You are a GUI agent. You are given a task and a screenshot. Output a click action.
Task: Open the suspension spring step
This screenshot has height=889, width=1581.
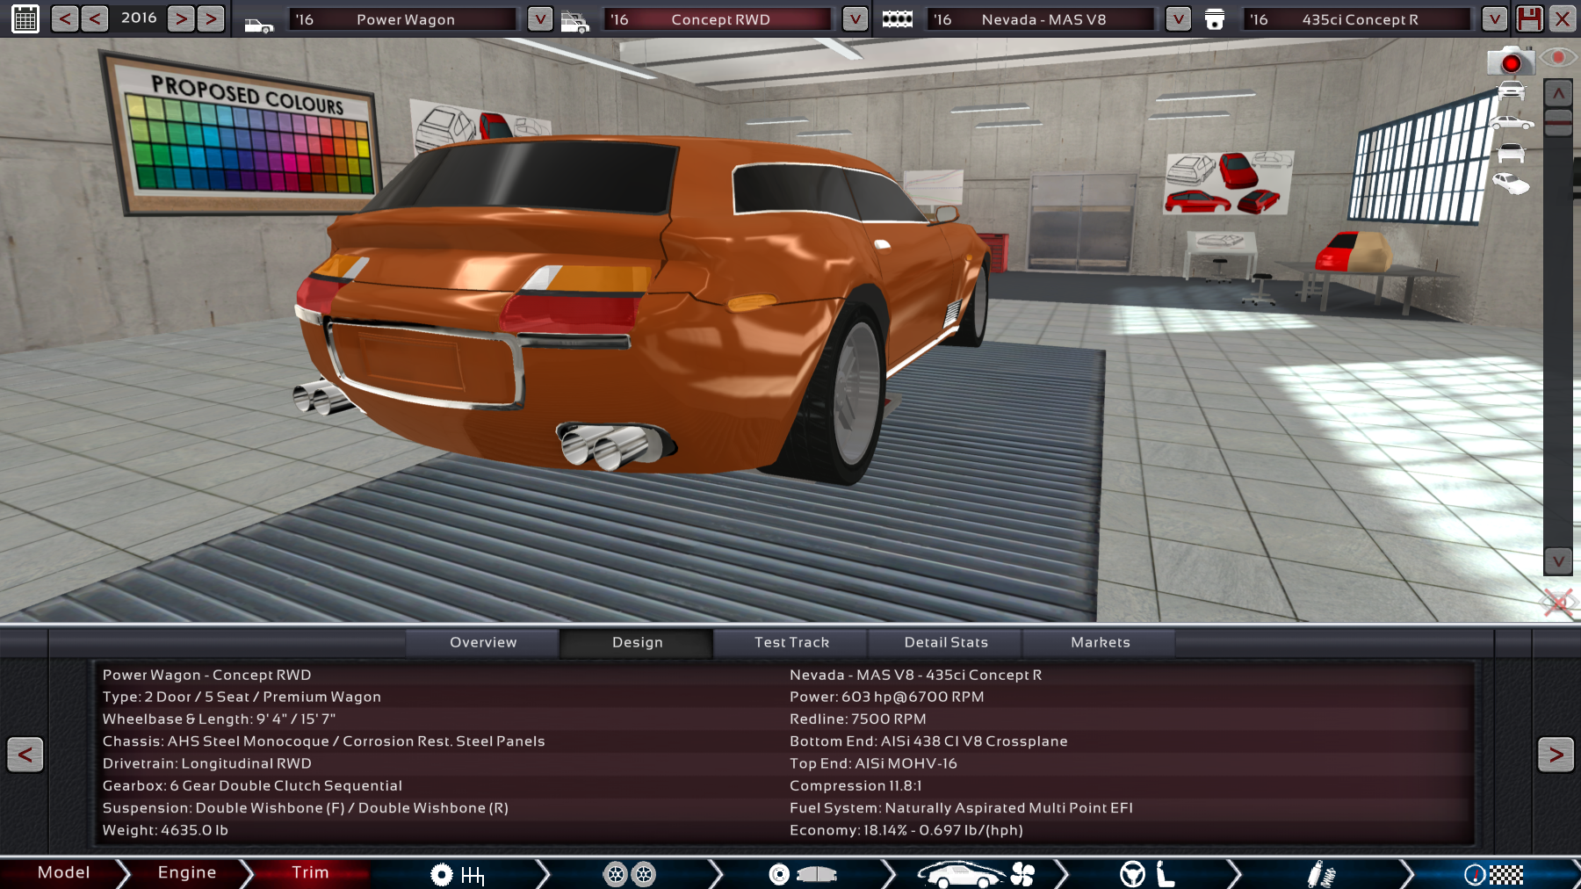point(1320,874)
